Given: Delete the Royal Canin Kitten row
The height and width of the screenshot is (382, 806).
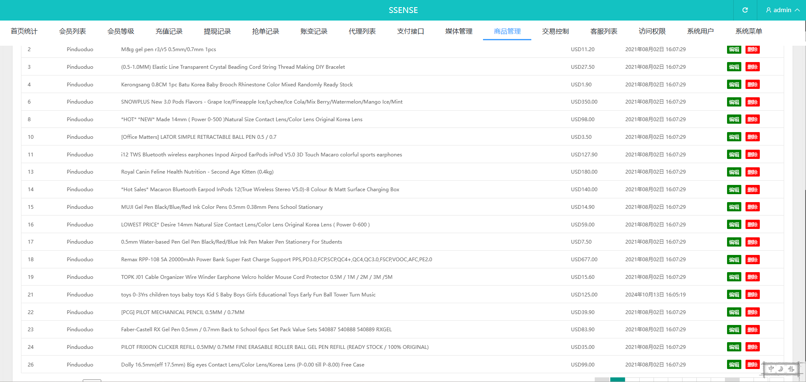Looking at the screenshot, I should click(752, 172).
